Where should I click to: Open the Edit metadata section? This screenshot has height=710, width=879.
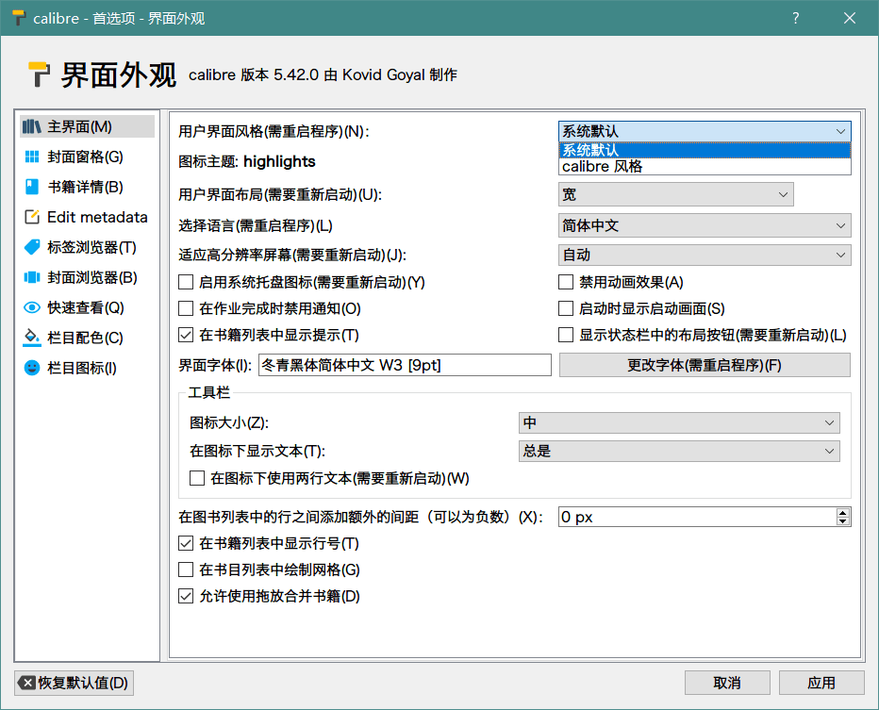[87, 217]
